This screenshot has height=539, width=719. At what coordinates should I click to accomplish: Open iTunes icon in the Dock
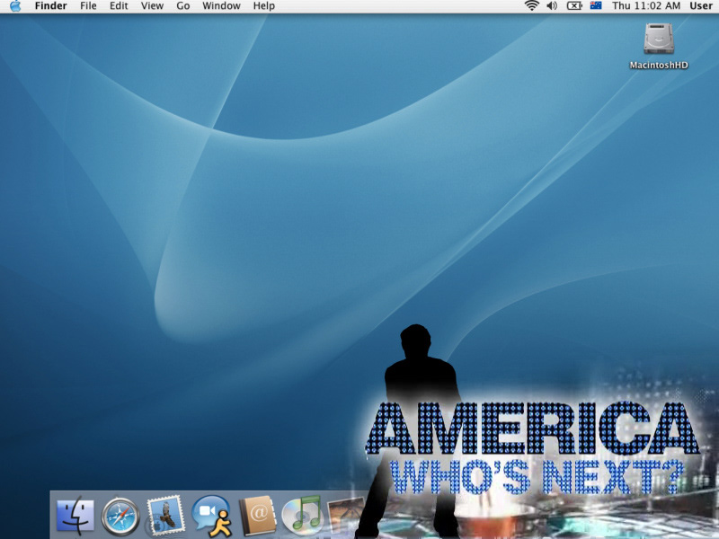point(302,516)
